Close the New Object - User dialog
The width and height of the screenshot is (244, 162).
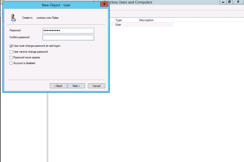tap(104, 5)
